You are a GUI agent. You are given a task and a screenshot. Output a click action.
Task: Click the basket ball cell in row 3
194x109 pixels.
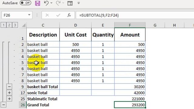43,51
